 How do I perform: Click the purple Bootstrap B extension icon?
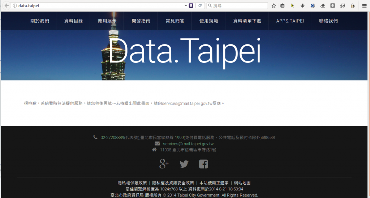coord(191,6)
